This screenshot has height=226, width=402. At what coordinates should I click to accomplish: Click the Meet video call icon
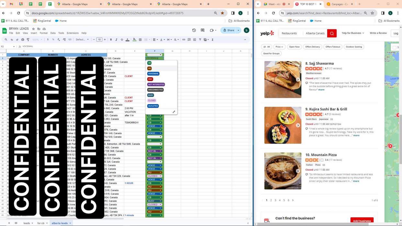(212, 30)
